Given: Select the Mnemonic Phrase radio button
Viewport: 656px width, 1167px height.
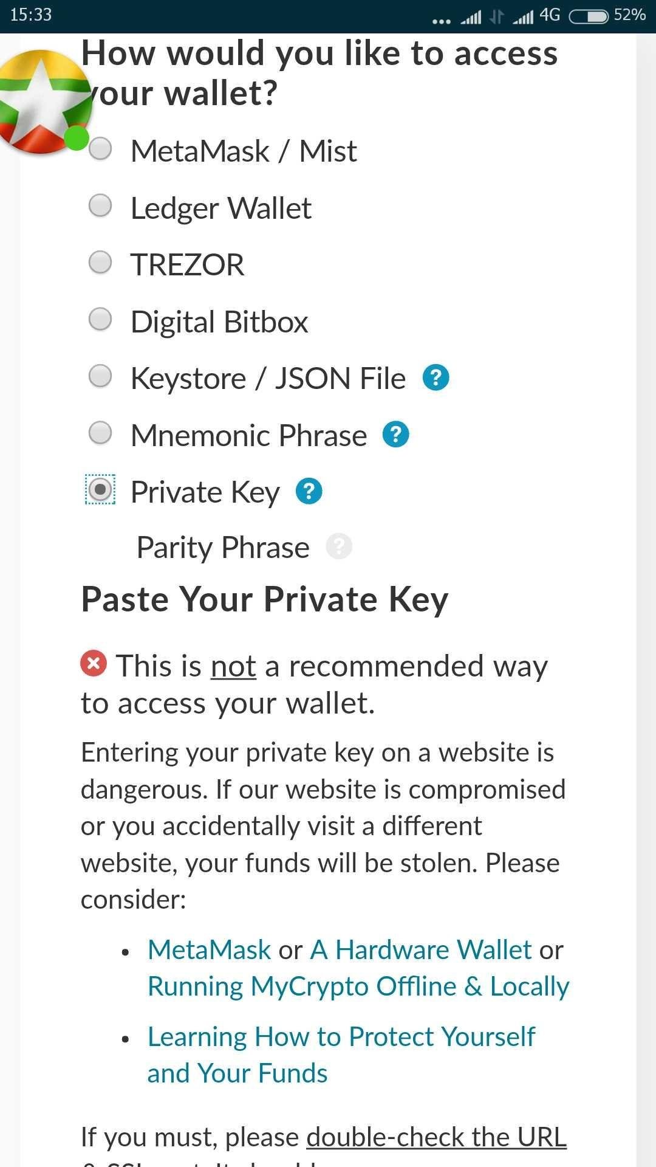Looking at the screenshot, I should 100,433.
